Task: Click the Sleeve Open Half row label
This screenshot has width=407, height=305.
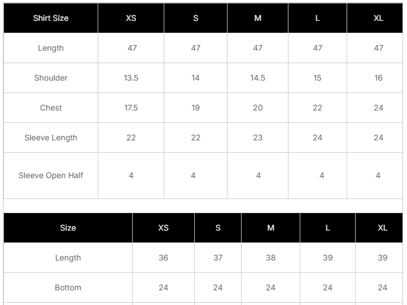Action: pyautogui.click(x=51, y=175)
